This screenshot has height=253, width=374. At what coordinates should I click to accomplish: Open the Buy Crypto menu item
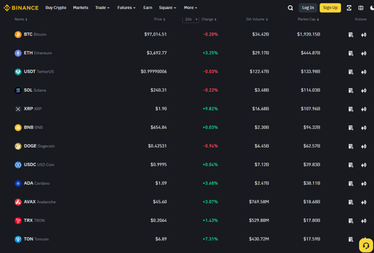56,8
